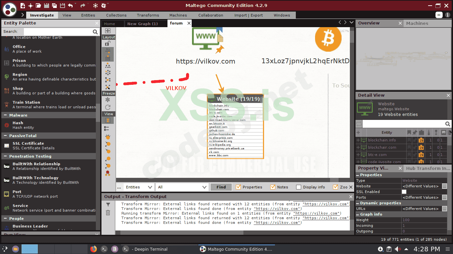Collapse the People palette section
The image size is (453, 254).
[x=6, y=219]
